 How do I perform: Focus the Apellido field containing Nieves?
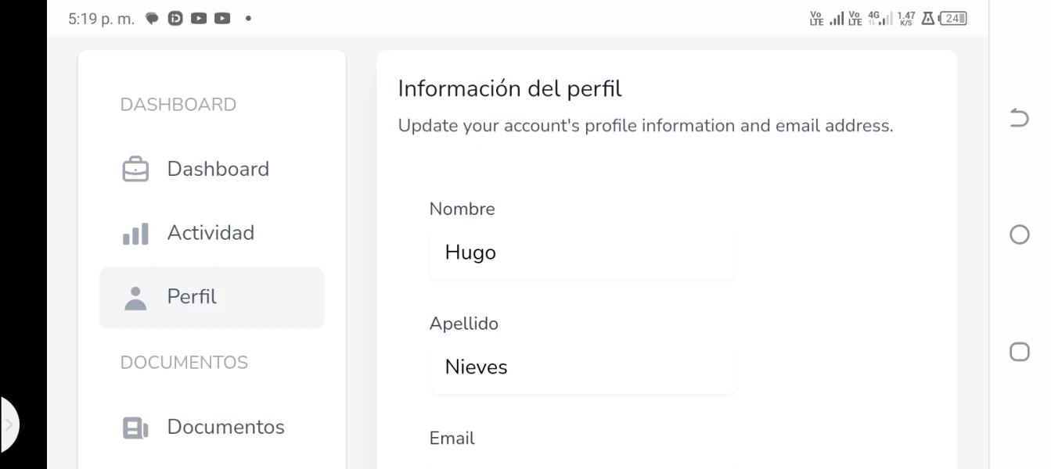coord(582,367)
